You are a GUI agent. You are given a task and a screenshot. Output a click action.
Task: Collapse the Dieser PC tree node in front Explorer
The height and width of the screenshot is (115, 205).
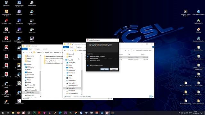tap(64, 60)
